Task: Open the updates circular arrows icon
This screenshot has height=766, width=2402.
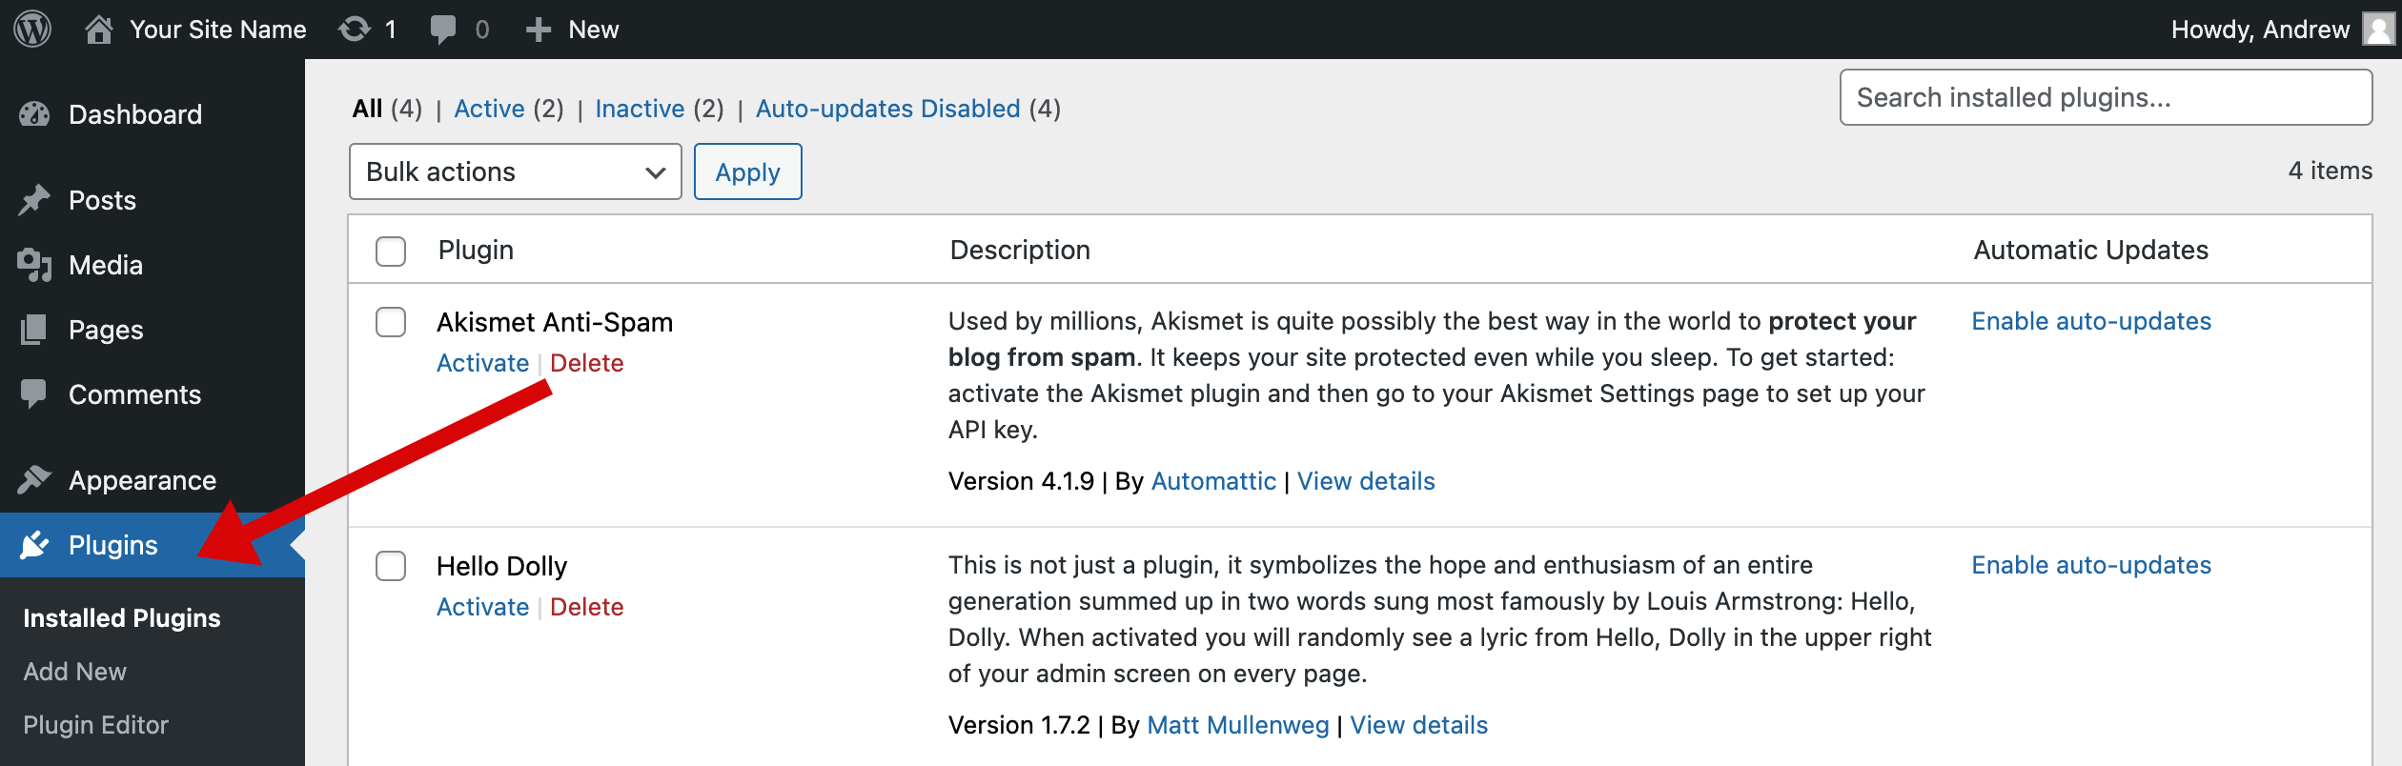Action: 355,30
